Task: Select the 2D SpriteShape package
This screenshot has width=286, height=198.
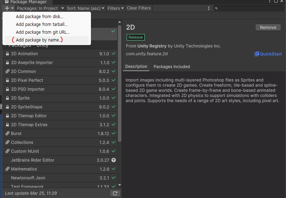Action: (x=60, y=107)
